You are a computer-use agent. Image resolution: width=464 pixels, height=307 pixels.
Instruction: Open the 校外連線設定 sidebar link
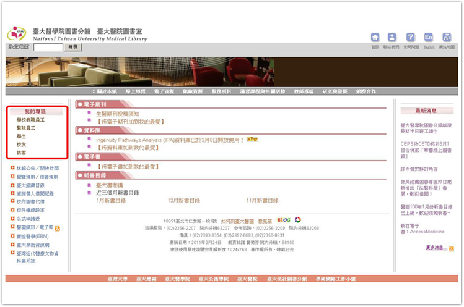point(30,211)
